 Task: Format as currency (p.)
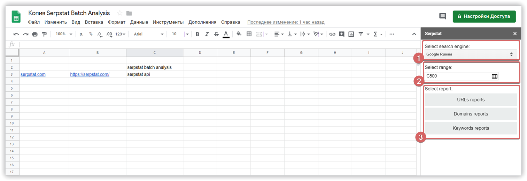point(82,34)
